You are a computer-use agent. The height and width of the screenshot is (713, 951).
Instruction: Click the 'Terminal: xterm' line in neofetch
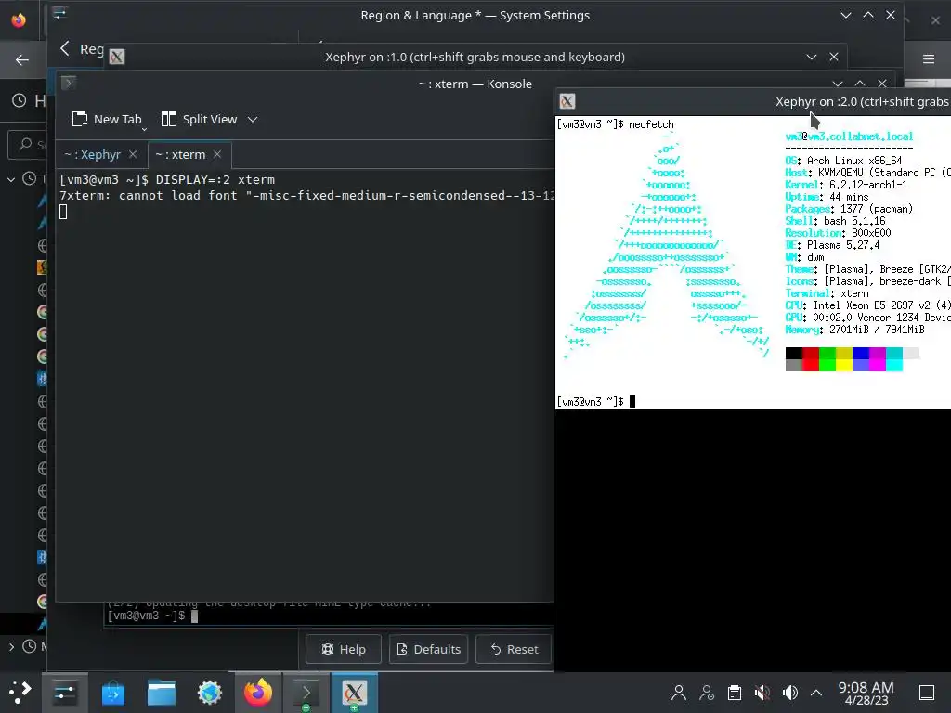[x=827, y=293]
